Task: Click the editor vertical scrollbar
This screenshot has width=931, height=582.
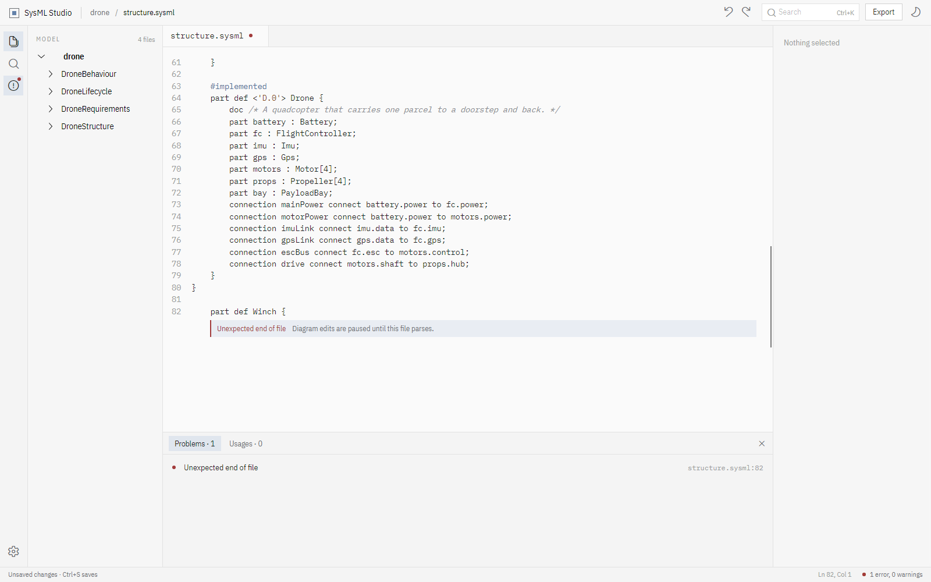Action: tap(771, 297)
